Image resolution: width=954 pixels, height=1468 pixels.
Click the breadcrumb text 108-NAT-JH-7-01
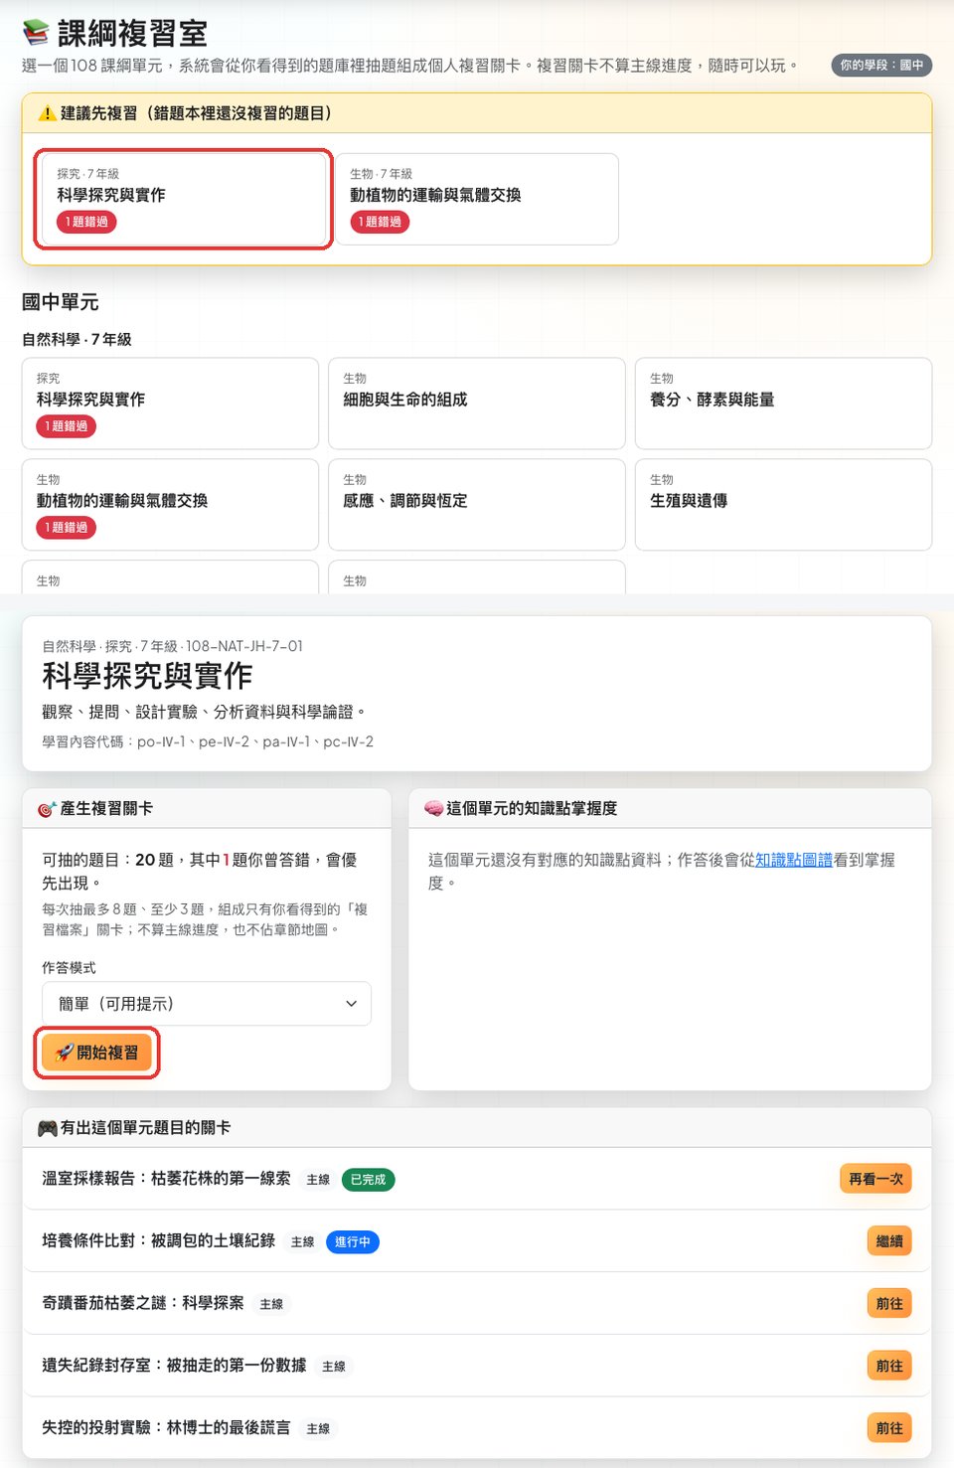pyautogui.click(x=244, y=646)
